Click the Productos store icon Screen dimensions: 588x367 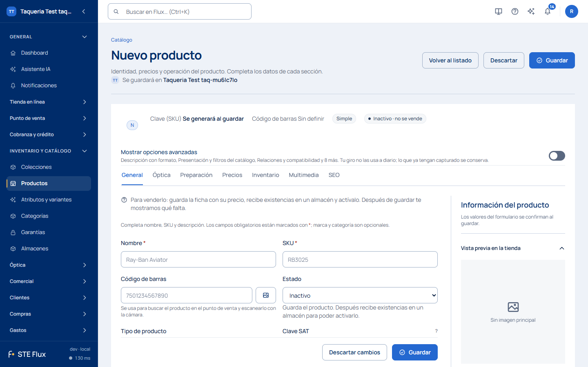click(13, 183)
